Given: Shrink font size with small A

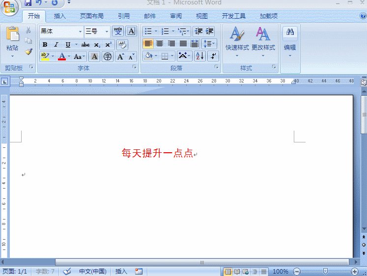Looking at the screenshot, I should coord(131,56).
